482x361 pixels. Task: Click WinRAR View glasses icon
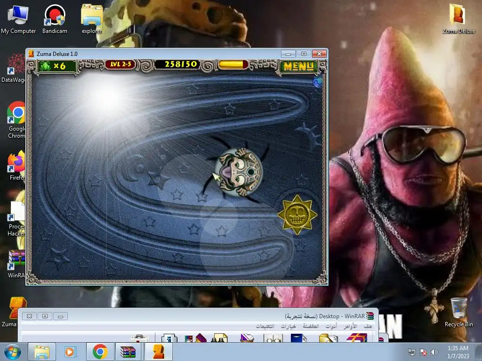click(x=273, y=338)
